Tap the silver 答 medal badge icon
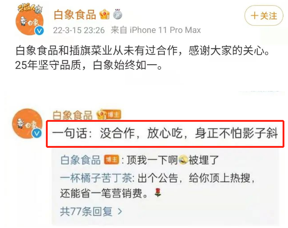 coord(117,14)
